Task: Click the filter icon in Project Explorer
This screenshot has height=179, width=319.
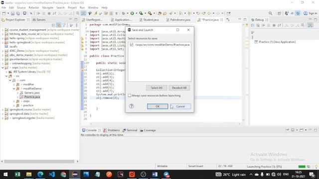Action: 64,25
